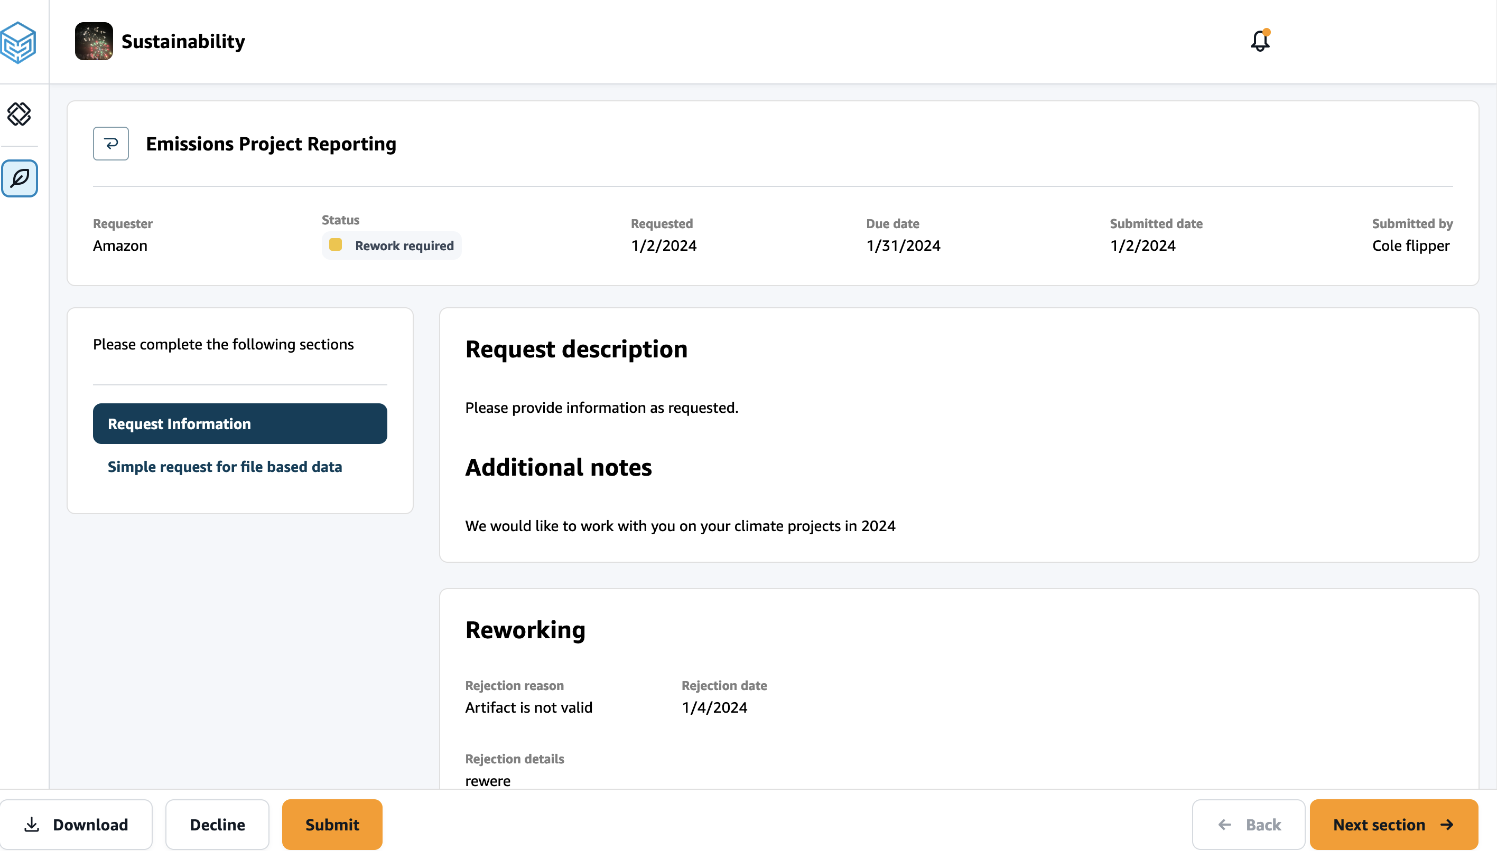
Task: Click the download arrow icon
Action: [32, 824]
